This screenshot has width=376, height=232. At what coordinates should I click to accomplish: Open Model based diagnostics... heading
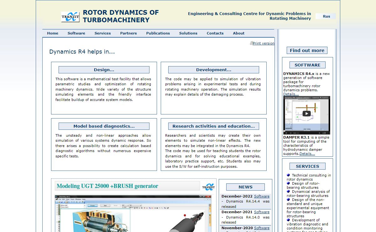pyautogui.click(x=104, y=126)
